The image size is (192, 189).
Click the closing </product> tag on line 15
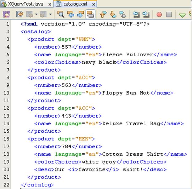tap(44, 131)
